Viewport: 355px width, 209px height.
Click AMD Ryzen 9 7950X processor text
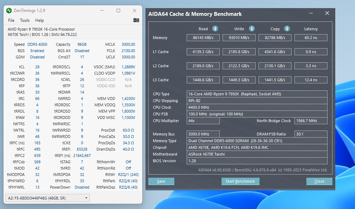[41, 29]
